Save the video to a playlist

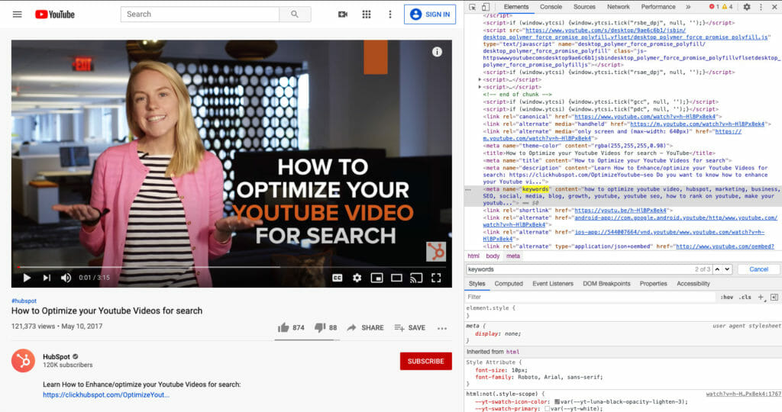410,328
